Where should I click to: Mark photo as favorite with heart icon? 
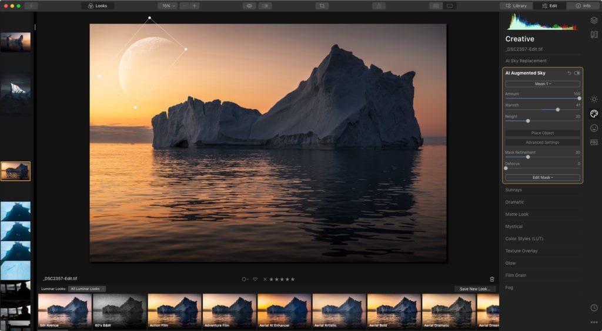(x=255, y=279)
